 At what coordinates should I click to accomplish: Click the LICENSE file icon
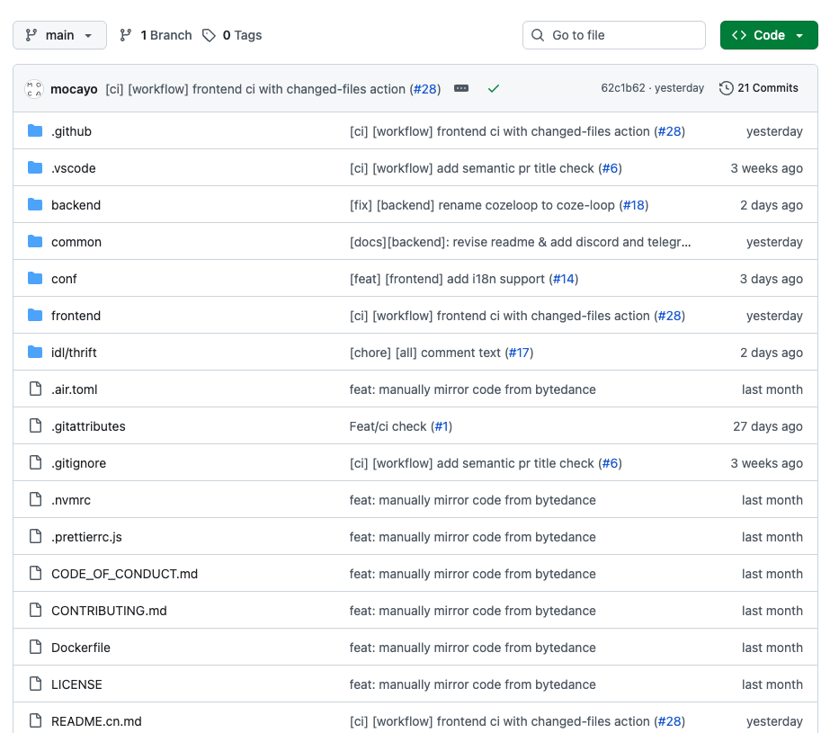point(35,684)
